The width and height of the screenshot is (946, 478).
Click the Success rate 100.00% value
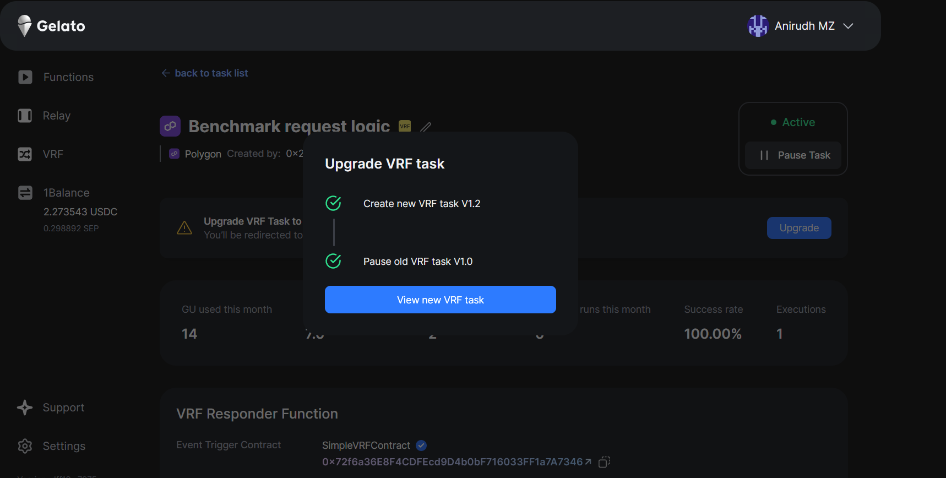(713, 334)
